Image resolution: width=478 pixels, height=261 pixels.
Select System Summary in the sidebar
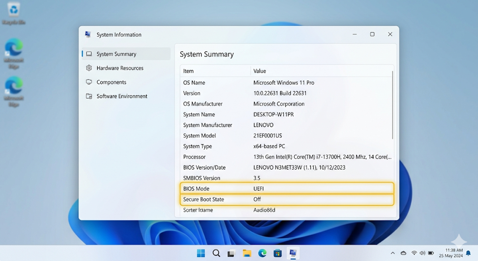126,54
